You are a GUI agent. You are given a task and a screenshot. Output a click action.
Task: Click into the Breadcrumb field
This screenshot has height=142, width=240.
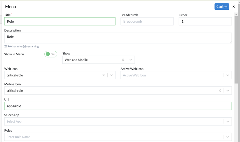coord(147,21)
